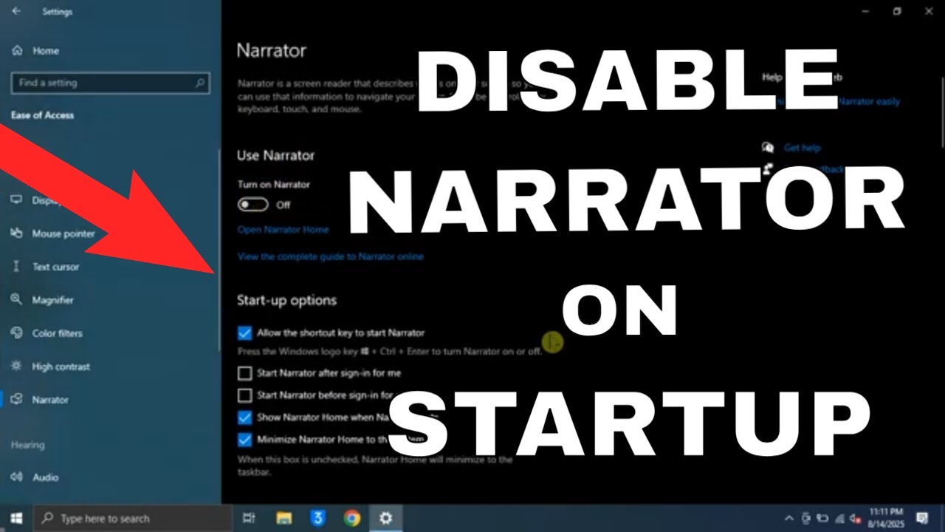Restore down the Settings window

coord(897,11)
